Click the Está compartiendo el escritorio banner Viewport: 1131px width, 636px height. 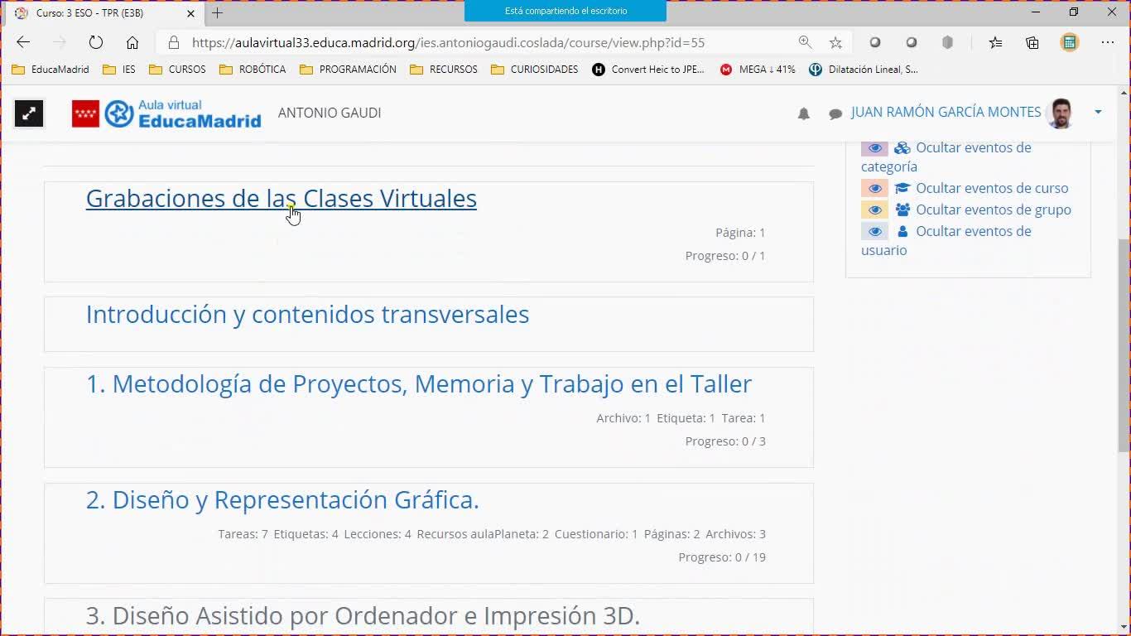pyautogui.click(x=565, y=11)
